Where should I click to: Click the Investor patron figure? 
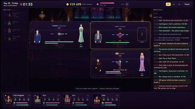click(x=98, y=36)
